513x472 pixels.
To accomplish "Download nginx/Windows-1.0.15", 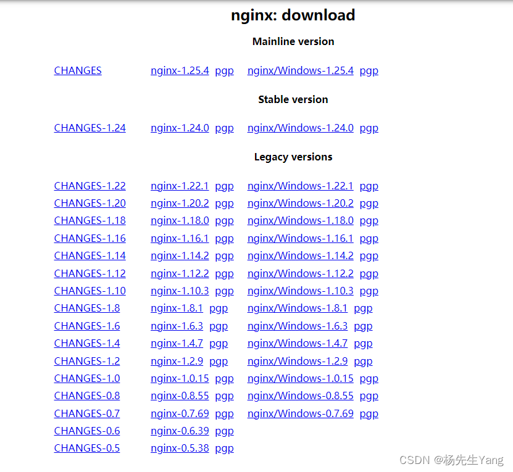I will [x=301, y=379].
